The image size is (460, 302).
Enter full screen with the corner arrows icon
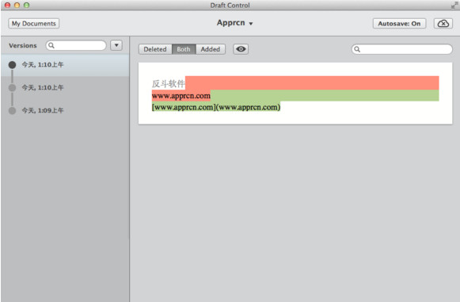point(454,5)
